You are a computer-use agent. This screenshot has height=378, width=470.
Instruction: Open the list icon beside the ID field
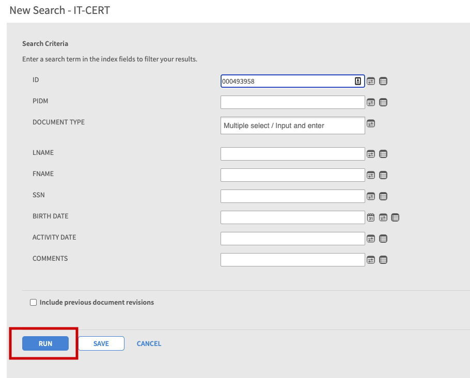click(x=383, y=81)
